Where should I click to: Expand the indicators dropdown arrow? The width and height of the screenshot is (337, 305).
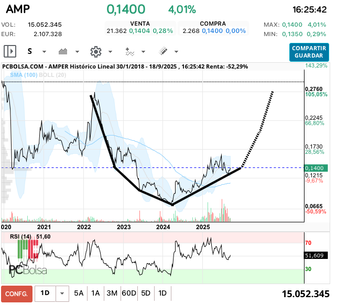[144, 52]
